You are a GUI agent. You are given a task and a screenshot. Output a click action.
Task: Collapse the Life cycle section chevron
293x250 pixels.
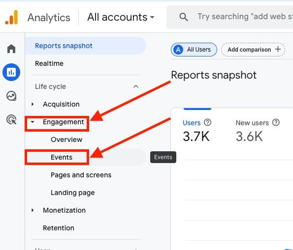pos(136,86)
